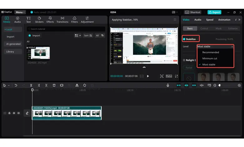This screenshot has width=244, height=147.
Task: Zoom out the timeline
Action: pyautogui.click(x=215, y=85)
